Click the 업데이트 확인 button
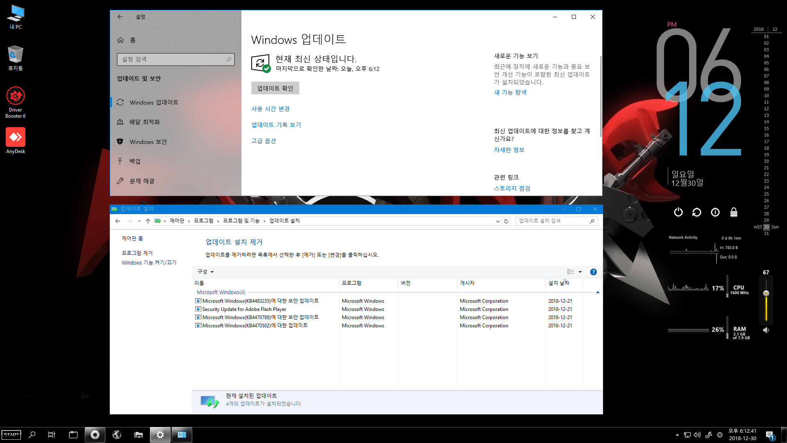Image resolution: width=787 pixels, height=443 pixels. click(275, 88)
